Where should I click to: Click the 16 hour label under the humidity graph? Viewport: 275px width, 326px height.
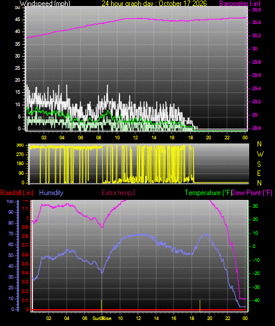[174, 318]
